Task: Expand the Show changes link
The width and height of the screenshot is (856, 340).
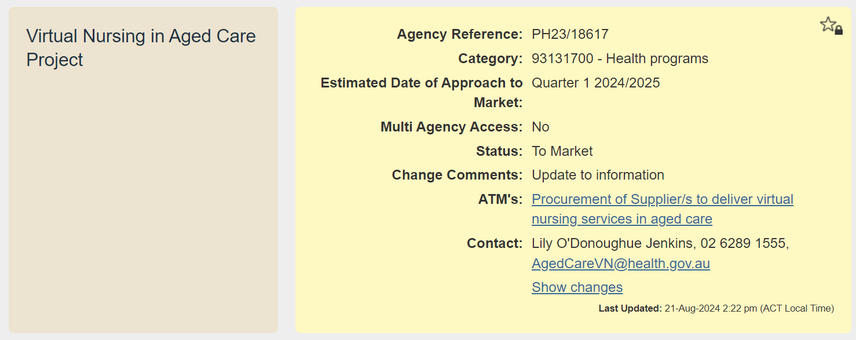Action: (x=577, y=287)
